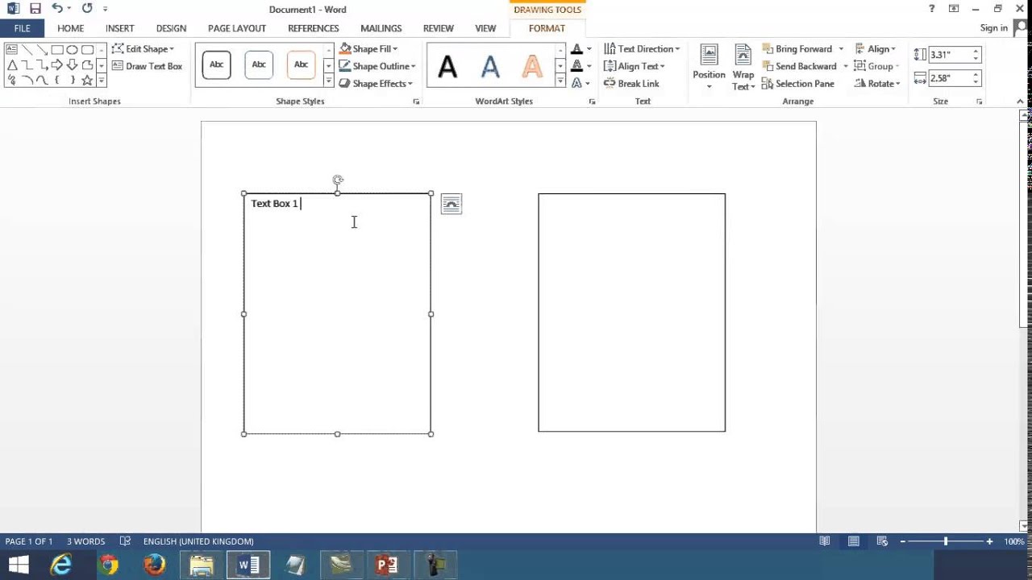Collapse the ribbon with the arrow
This screenshot has width=1032, height=580.
pos(1020,101)
